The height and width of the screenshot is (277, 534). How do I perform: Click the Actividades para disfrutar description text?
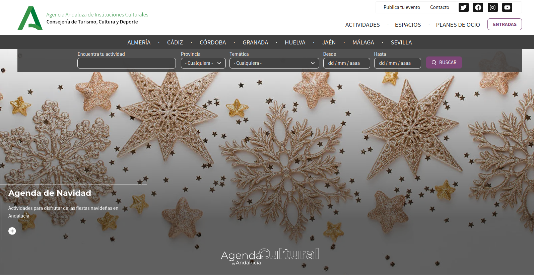pyautogui.click(x=63, y=212)
